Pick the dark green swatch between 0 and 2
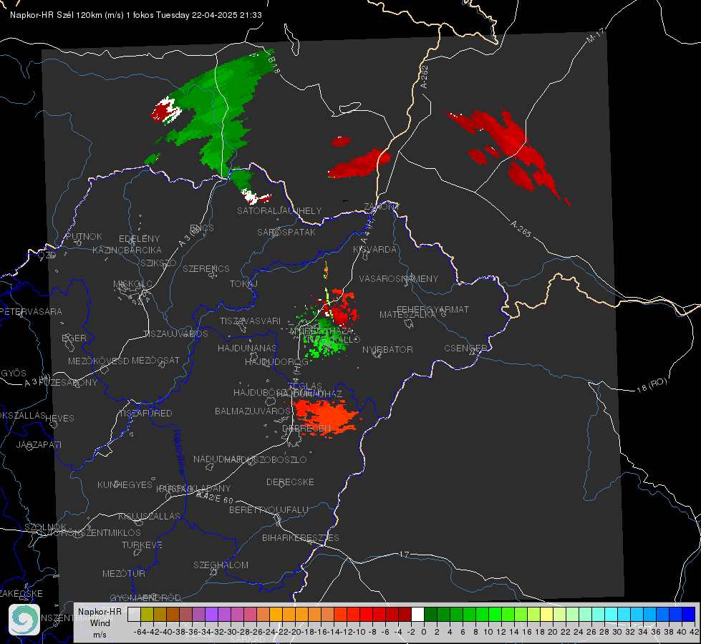The height and width of the screenshot is (644, 701). coord(430,614)
